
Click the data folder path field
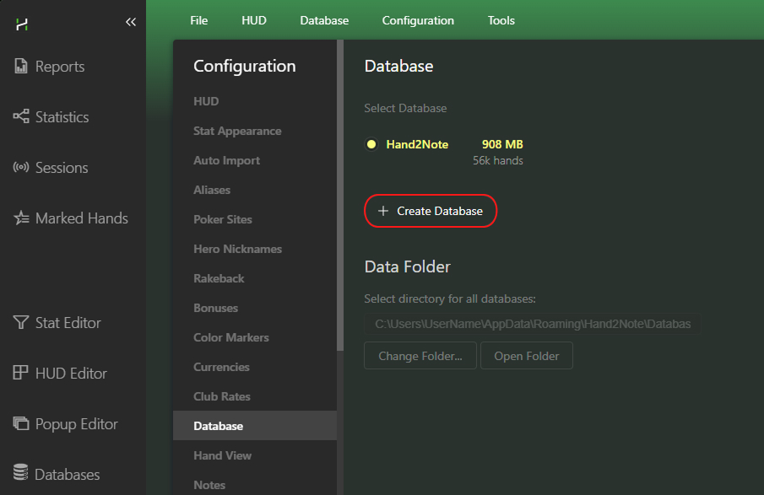[x=532, y=324]
